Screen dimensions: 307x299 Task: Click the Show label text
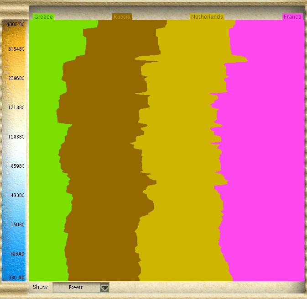pyautogui.click(x=40, y=287)
